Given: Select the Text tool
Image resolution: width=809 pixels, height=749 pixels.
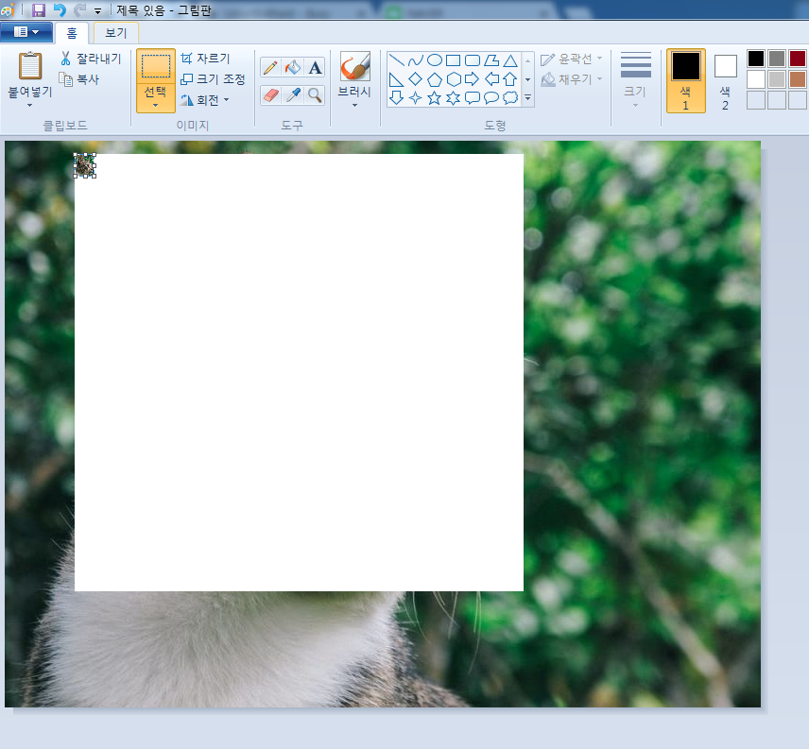Looking at the screenshot, I should pos(315,67).
